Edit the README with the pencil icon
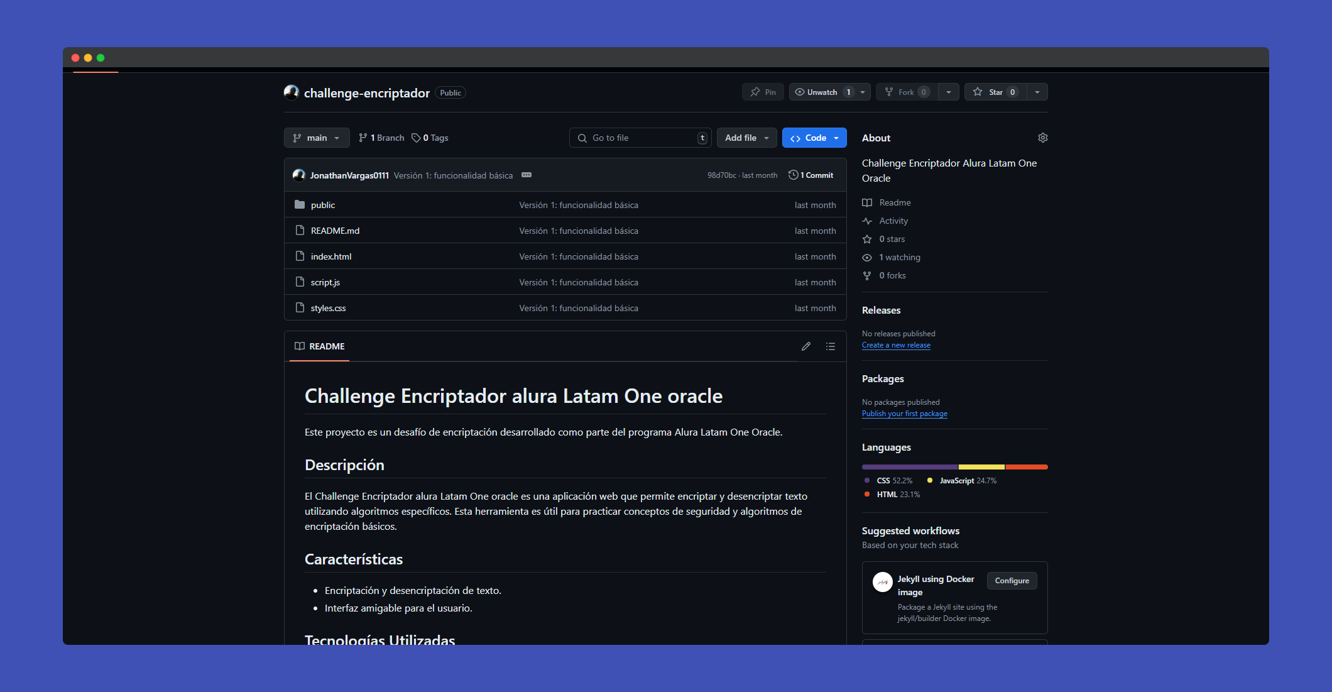This screenshot has width=1332, height=692. (x=806, y=346)
